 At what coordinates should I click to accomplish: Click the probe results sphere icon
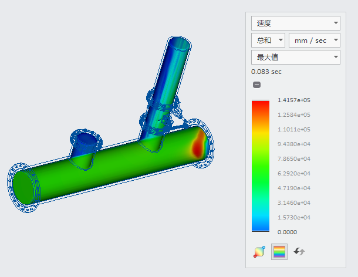tap(259, 252)
